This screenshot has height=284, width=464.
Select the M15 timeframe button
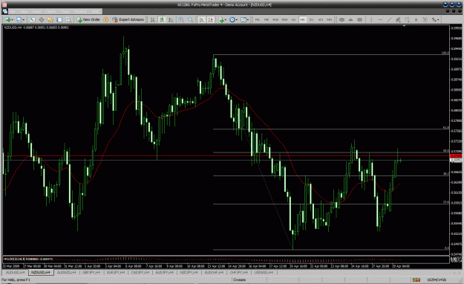pyautogui.click(x=275, y=19)
